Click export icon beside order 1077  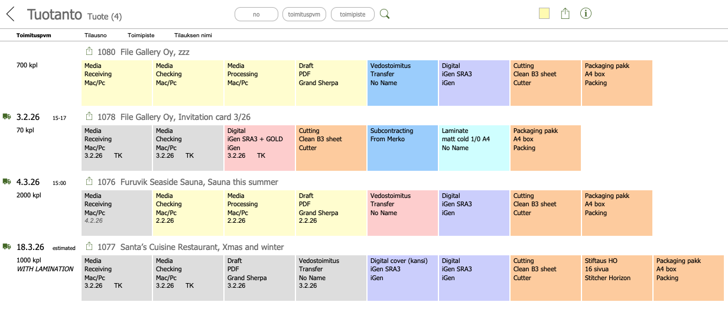[90, 246]
